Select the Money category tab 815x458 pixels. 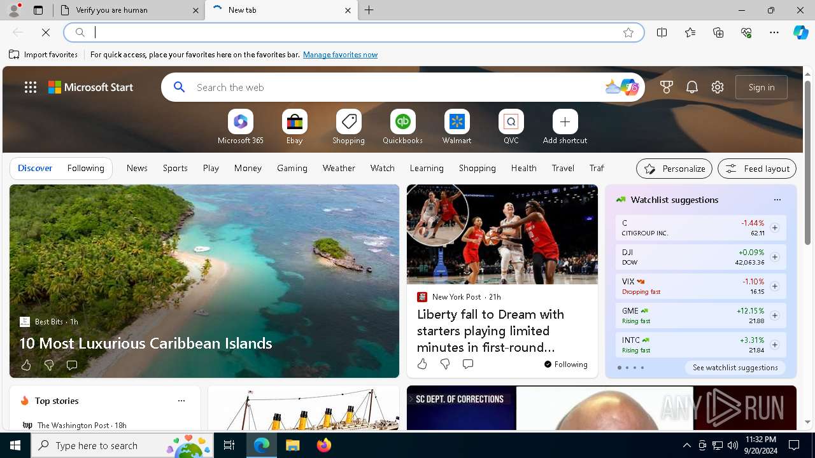coord(248,168)
